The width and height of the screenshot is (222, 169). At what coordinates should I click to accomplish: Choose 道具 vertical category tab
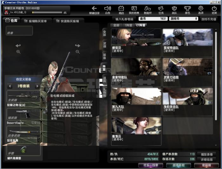click(x=104, y=79)
